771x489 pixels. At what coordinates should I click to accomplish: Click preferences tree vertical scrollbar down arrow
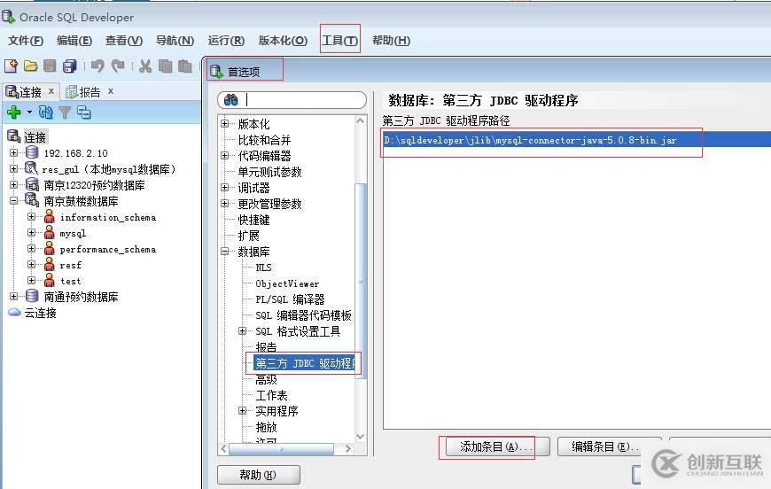361,437
